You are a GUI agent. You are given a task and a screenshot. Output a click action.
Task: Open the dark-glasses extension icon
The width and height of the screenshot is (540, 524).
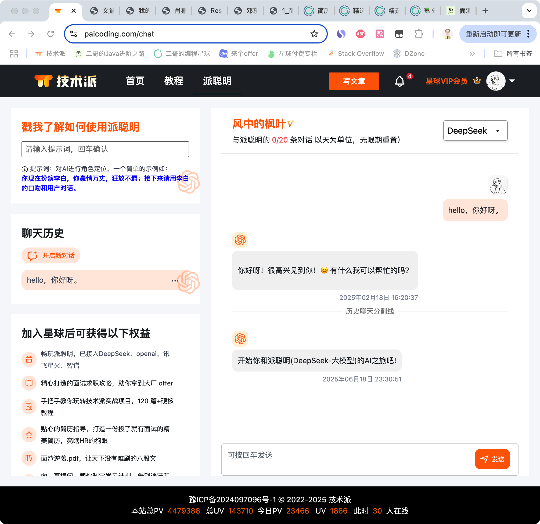click(x=399, y=34)
